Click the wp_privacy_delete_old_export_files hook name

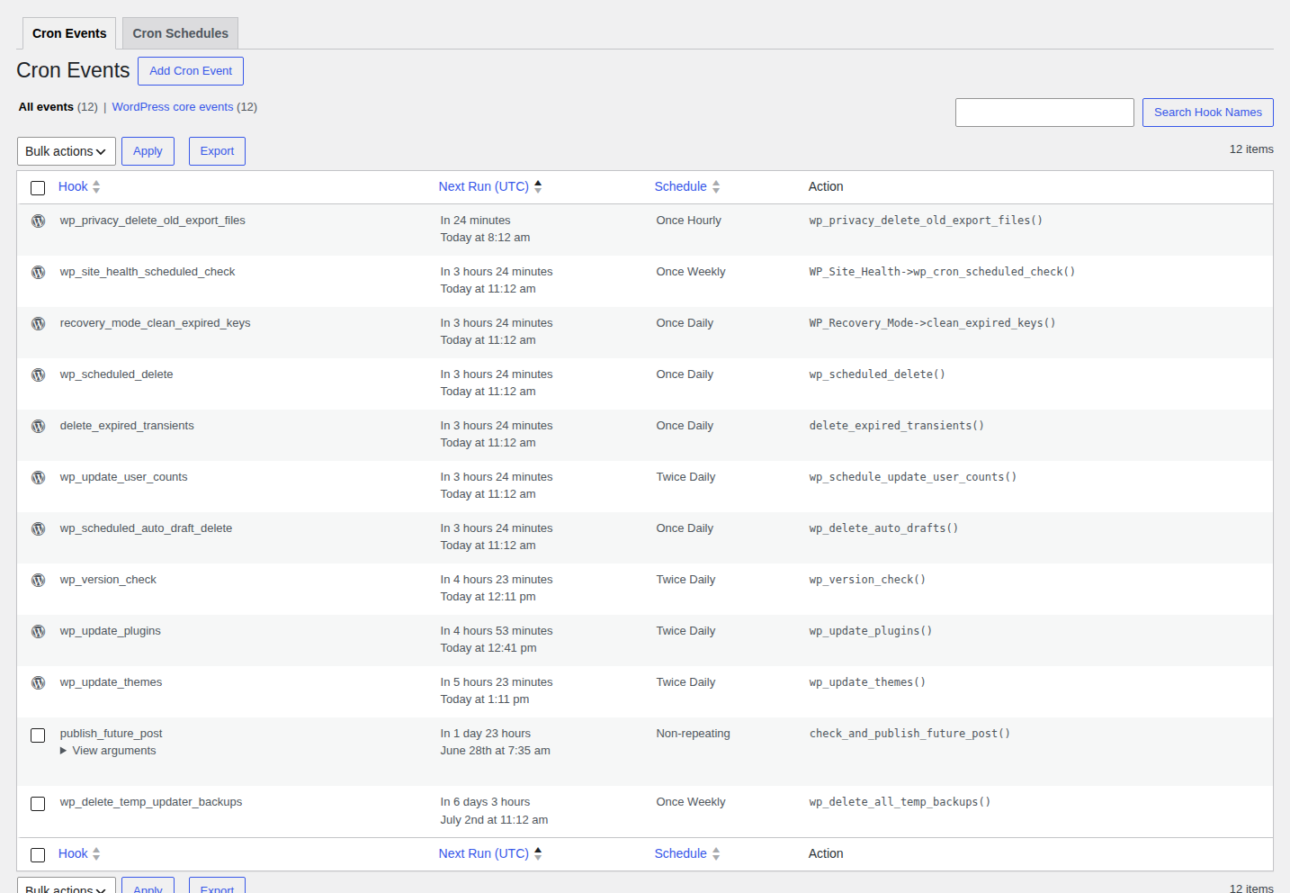click(x=152, y=221)
